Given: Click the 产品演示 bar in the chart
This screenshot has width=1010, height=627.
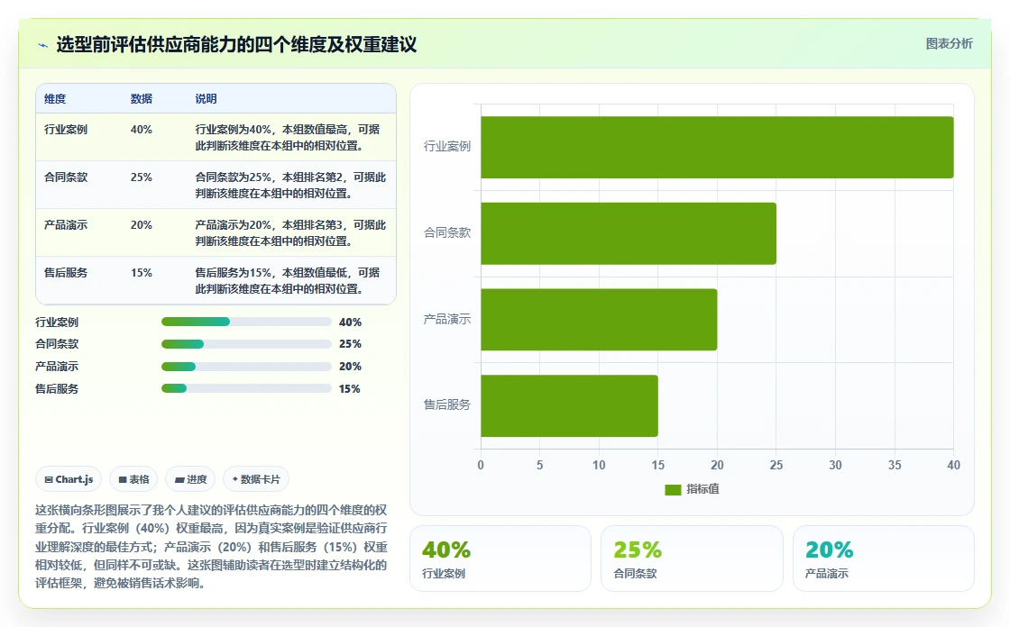Looking at the screenshot, I should (599, 319).
